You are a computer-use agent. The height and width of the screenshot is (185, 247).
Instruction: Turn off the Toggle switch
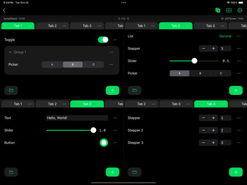(103, 40)
